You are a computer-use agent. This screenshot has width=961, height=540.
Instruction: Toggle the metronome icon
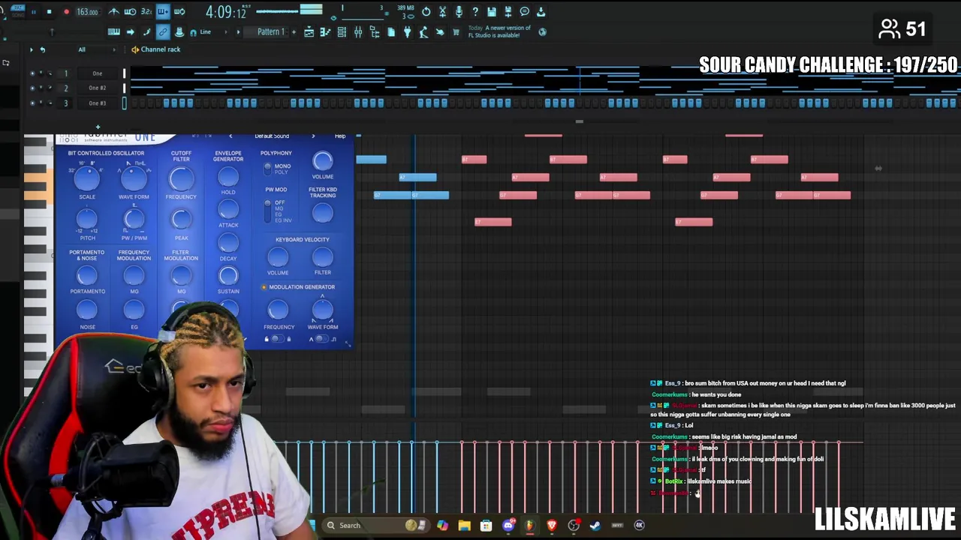coord(113,12)
